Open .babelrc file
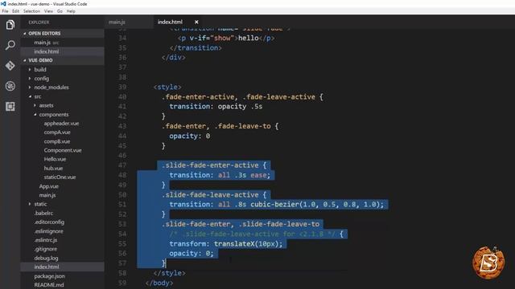515x289 pixels. pyautogui.click(x=43, y=213)
